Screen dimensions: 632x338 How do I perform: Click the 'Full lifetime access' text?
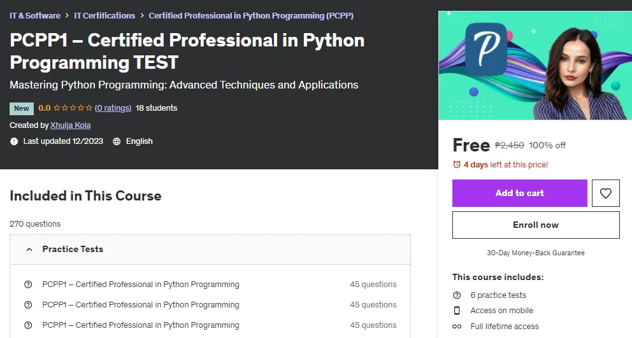[x=505, y=327]
